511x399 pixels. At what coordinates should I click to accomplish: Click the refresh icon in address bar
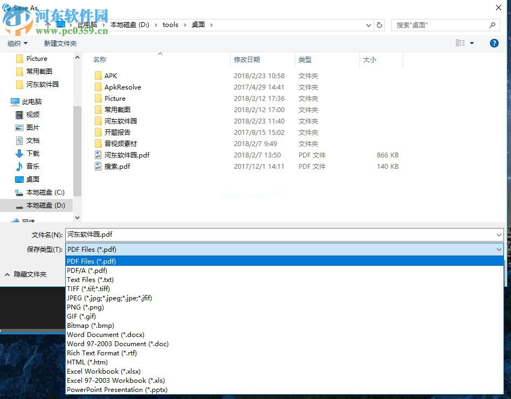pos(379,25)
